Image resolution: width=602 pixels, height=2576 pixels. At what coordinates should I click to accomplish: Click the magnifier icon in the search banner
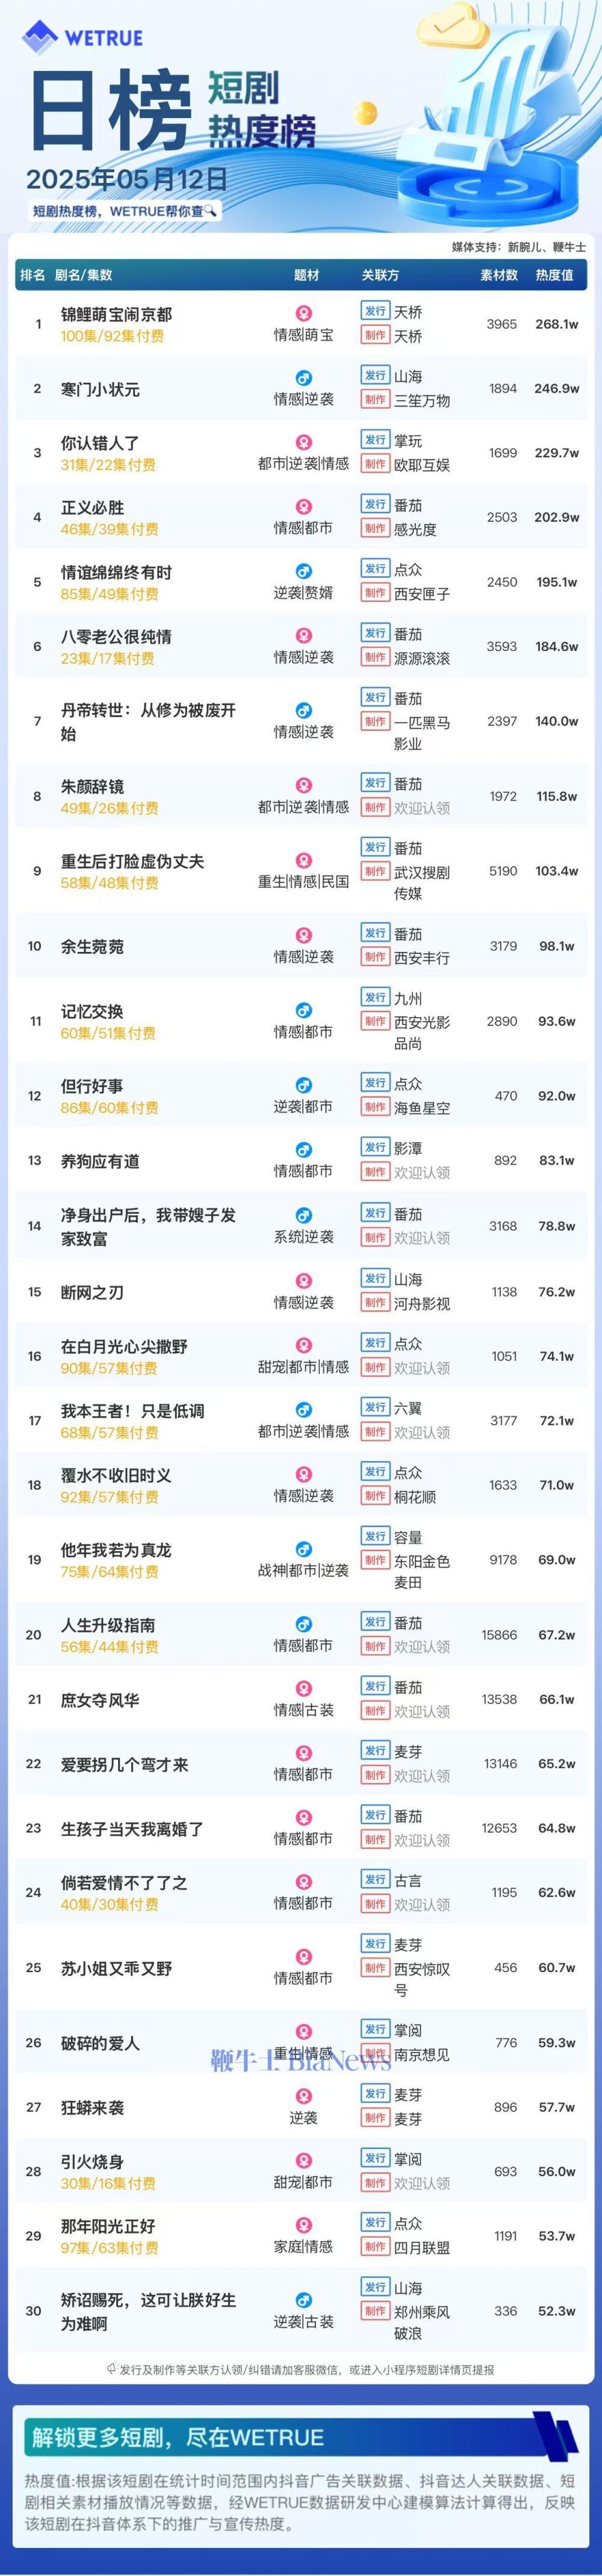[x=210, y=212]
